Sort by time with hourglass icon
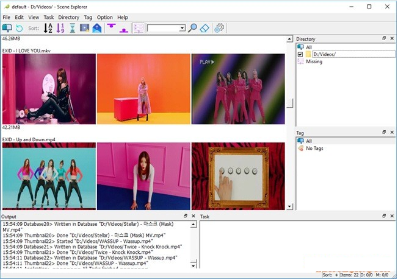The image size is (398, 280). coord(73,28)
